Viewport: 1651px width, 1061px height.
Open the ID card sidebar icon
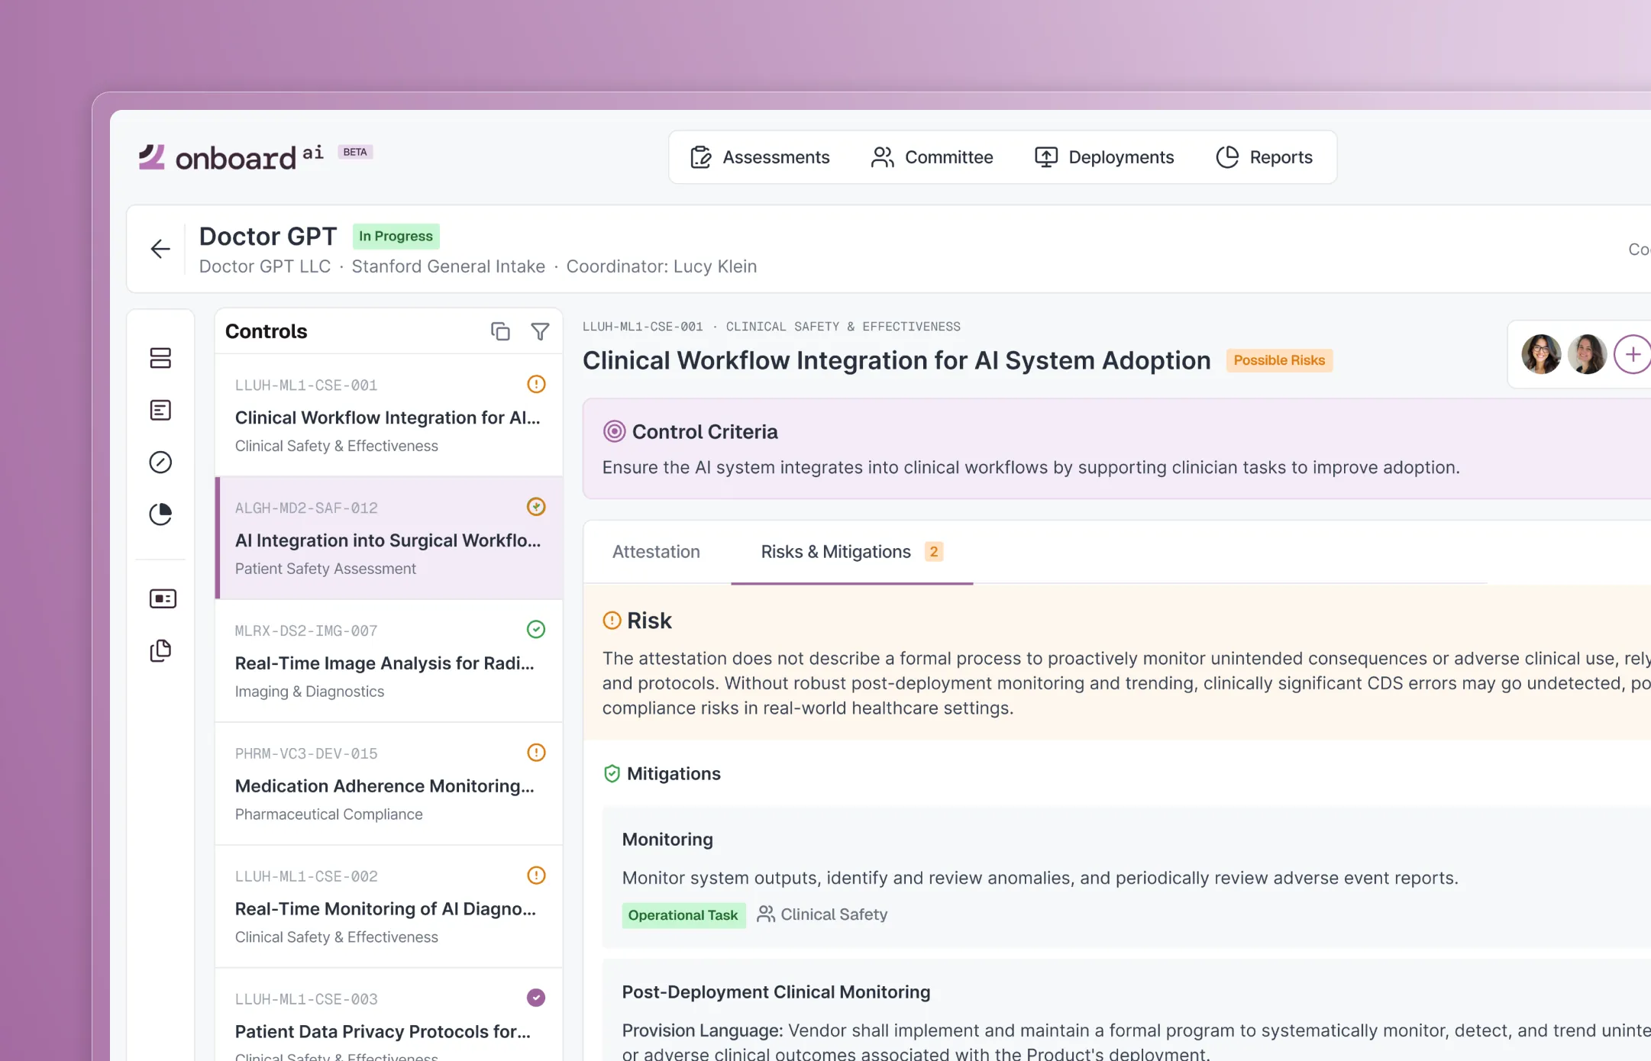163,598
